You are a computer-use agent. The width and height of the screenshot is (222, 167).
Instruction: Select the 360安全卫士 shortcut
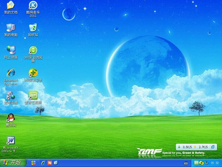pos(33,75)
